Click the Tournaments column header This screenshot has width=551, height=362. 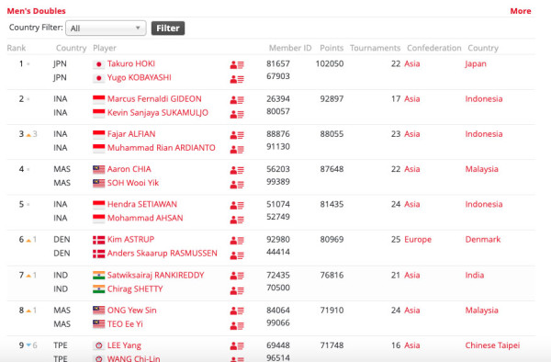[x=375, y=48]
